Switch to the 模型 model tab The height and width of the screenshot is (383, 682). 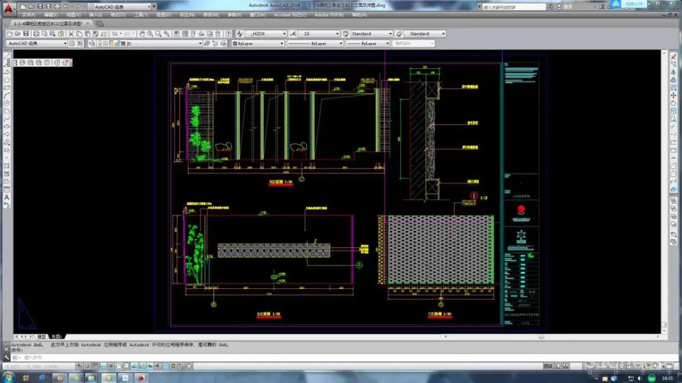click(x=42, y=337)
